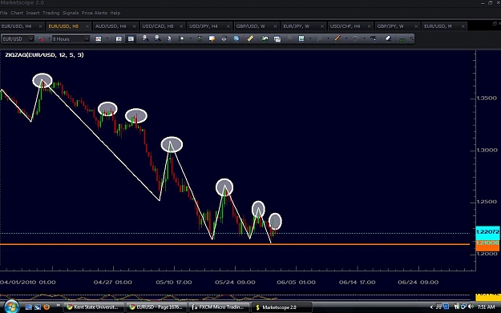The height and width of the screenshot is (313, 501).
Task: Click the 7:51 AM taskbar clock
Action: pyautogui.click(x=486, y=307)
